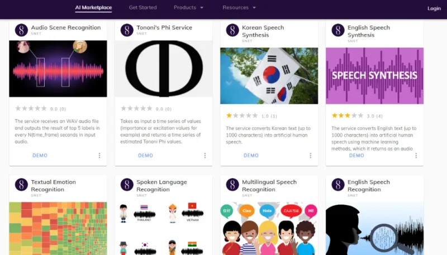The width and height of the screenshot is (447, 255).
Task: Click SNET logo on Korean Speech Synthesis card
Action: pos(232,30)
